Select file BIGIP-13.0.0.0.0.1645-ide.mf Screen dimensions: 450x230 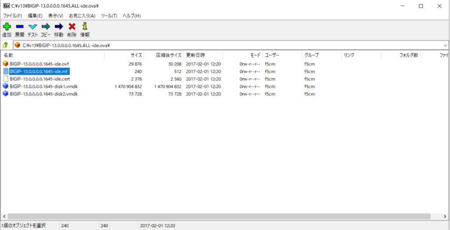[x=39, y=71]
